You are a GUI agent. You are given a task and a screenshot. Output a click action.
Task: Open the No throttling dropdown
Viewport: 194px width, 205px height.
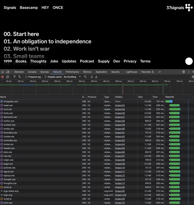(72, 77)
